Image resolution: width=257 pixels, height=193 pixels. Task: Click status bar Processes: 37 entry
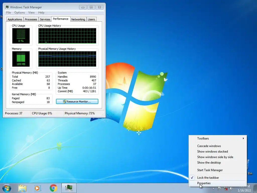click(x=14, y=113)
